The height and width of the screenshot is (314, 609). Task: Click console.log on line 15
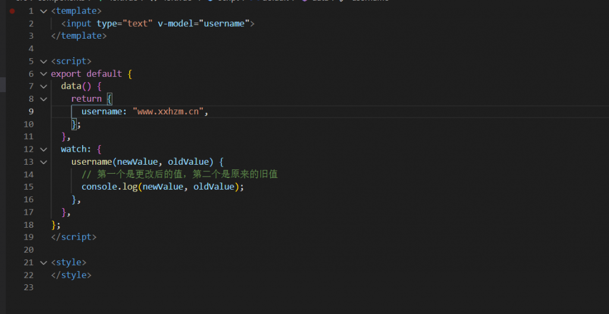click(109, 187)
